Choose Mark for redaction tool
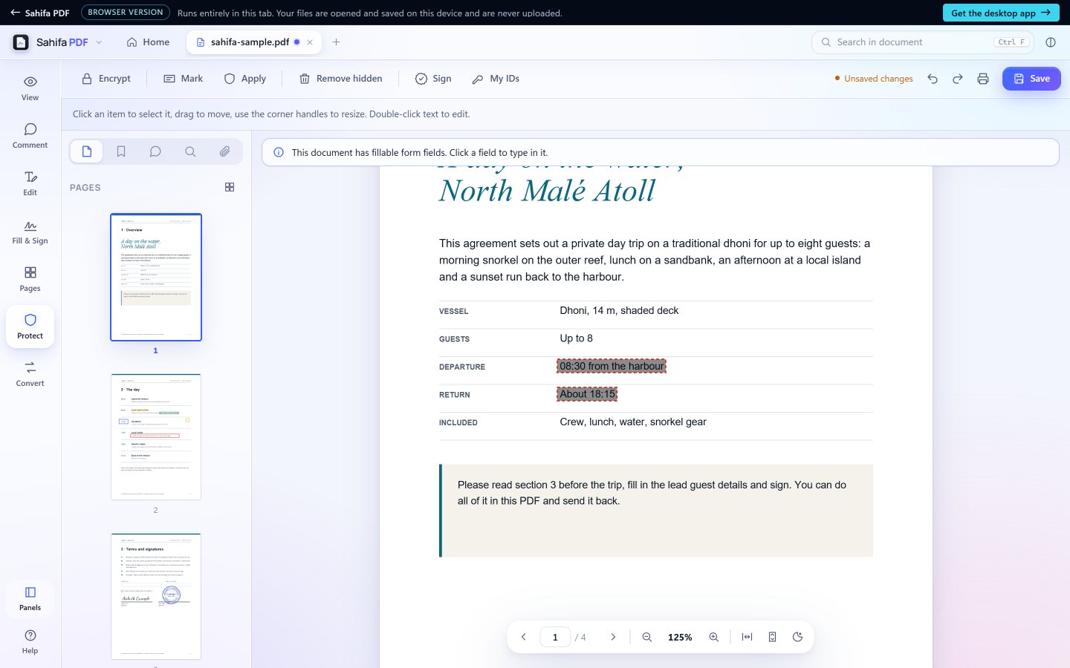The image size is (1070, 668). click(183, 79)
